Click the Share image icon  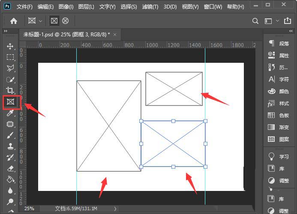[288, 21]
